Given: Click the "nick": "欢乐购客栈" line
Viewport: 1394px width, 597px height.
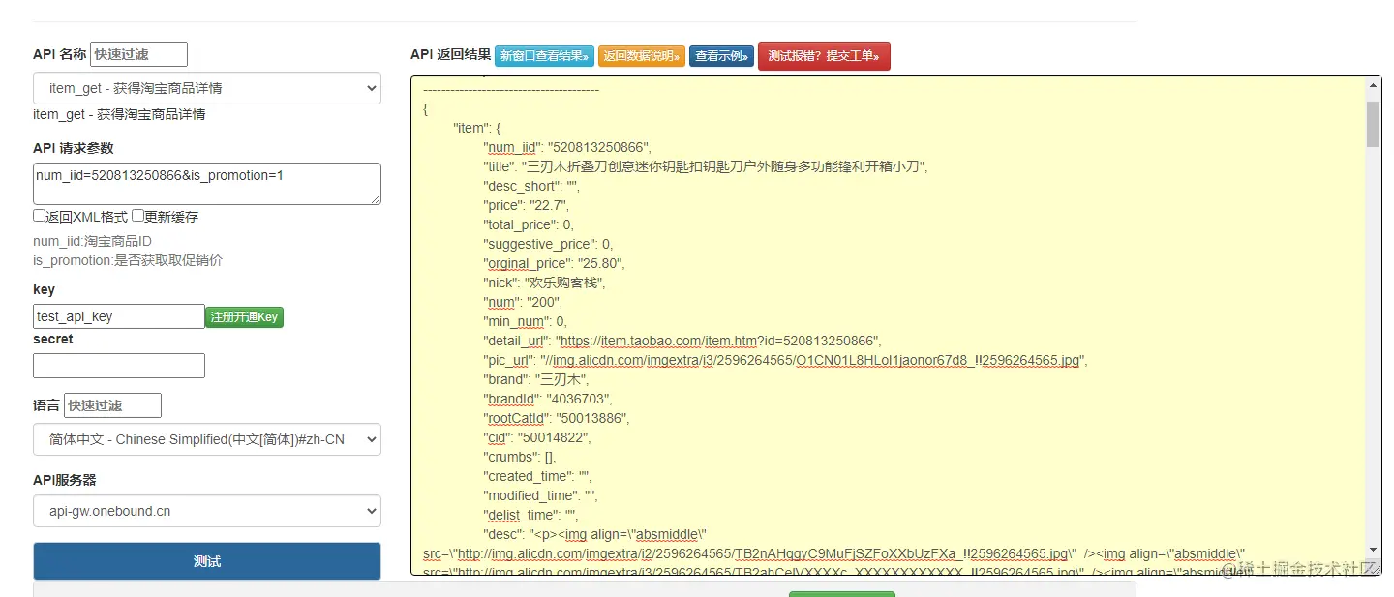Looking at the screenshot, I should click(544, 283).
